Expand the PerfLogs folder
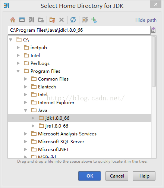The image size is (164, 188). click(x=18, y=63)
